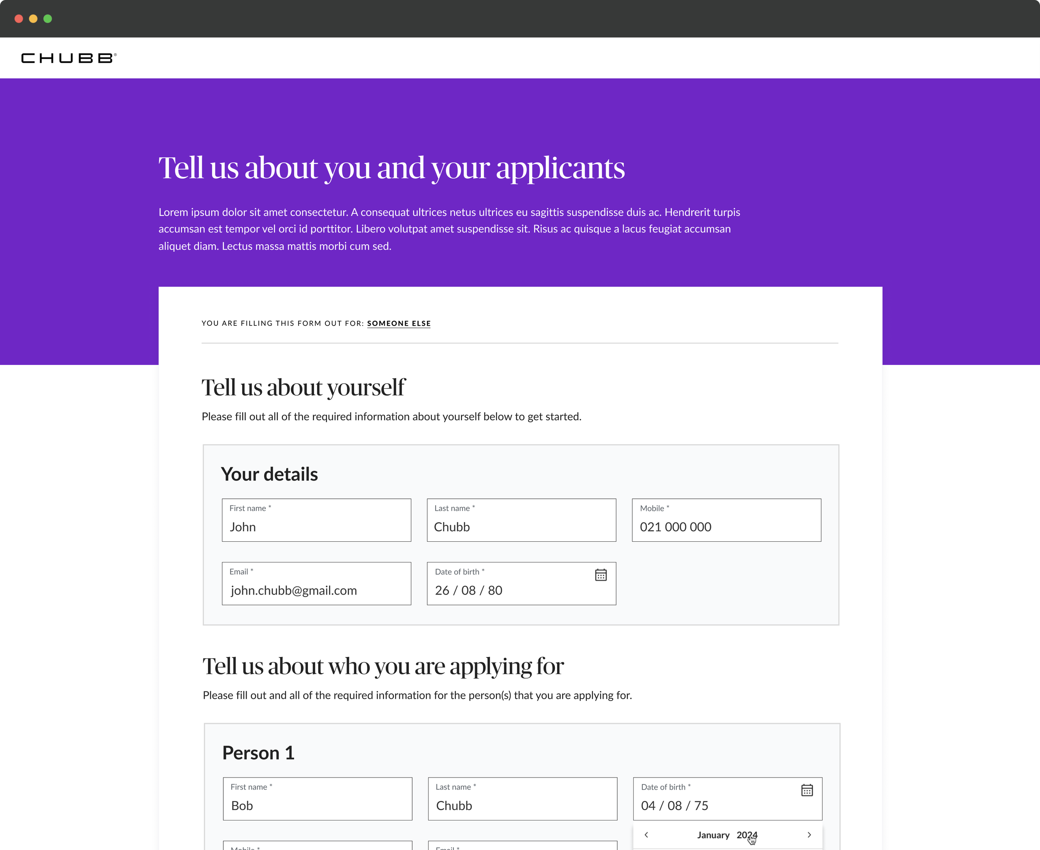Viewport: 1040px width, 850px height.
Task: Select January month in calendar header
Action: point(713,835)
